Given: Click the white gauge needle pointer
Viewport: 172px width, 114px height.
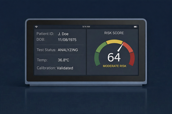Looking at the screenshot, I should pos(121,47).
